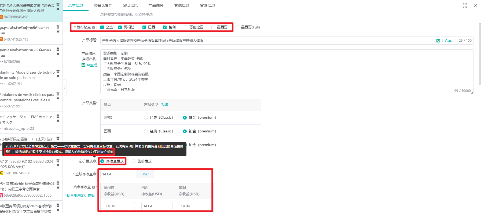
Task: Select 售价模式 pricing mode
Action: click(134, 161)
